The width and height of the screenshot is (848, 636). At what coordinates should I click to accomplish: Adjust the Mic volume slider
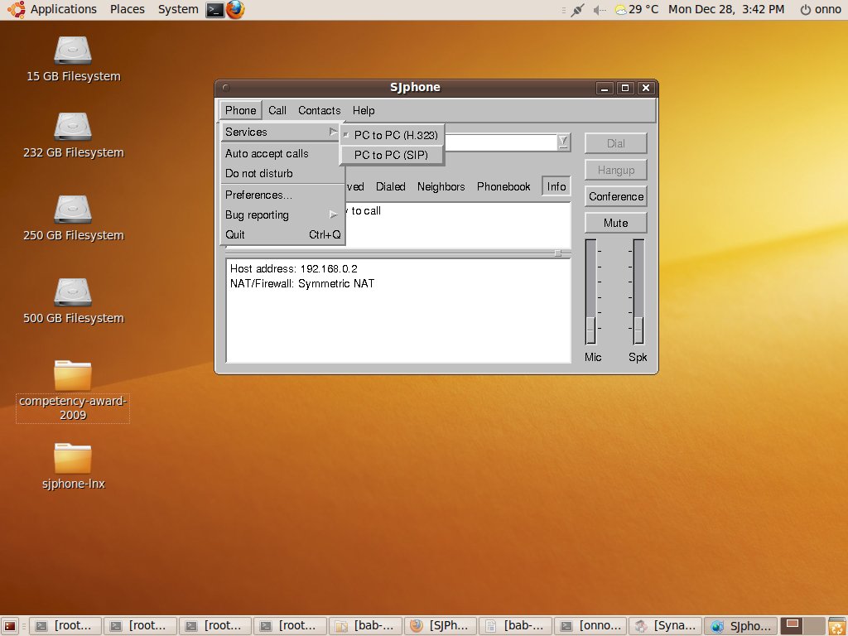(x=590, y=330)
